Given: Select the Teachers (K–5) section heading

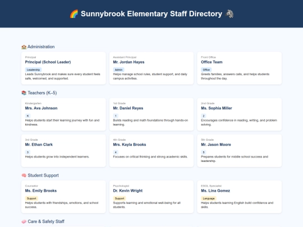Looking at the screenshot, I should [x=42, y=93].
